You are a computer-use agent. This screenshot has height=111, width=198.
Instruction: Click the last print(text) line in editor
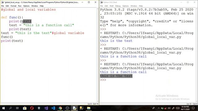tap(12, 41)
